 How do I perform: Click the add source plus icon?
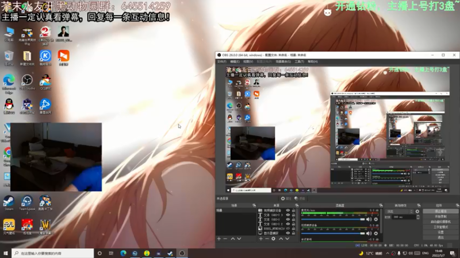261,239
